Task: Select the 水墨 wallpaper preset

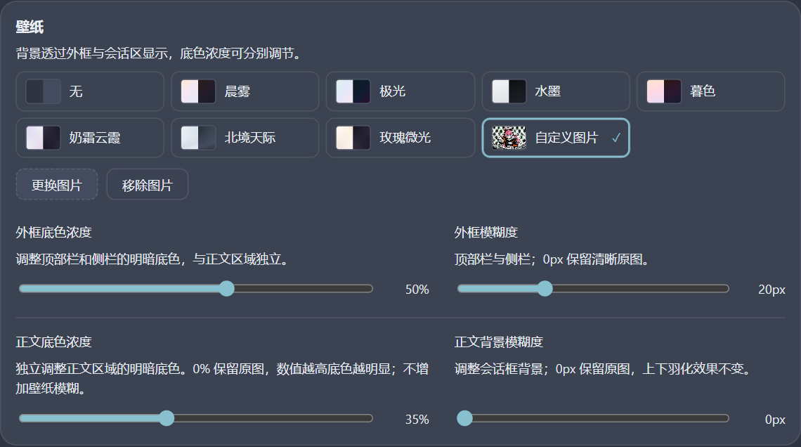Action: pos(556,91)
